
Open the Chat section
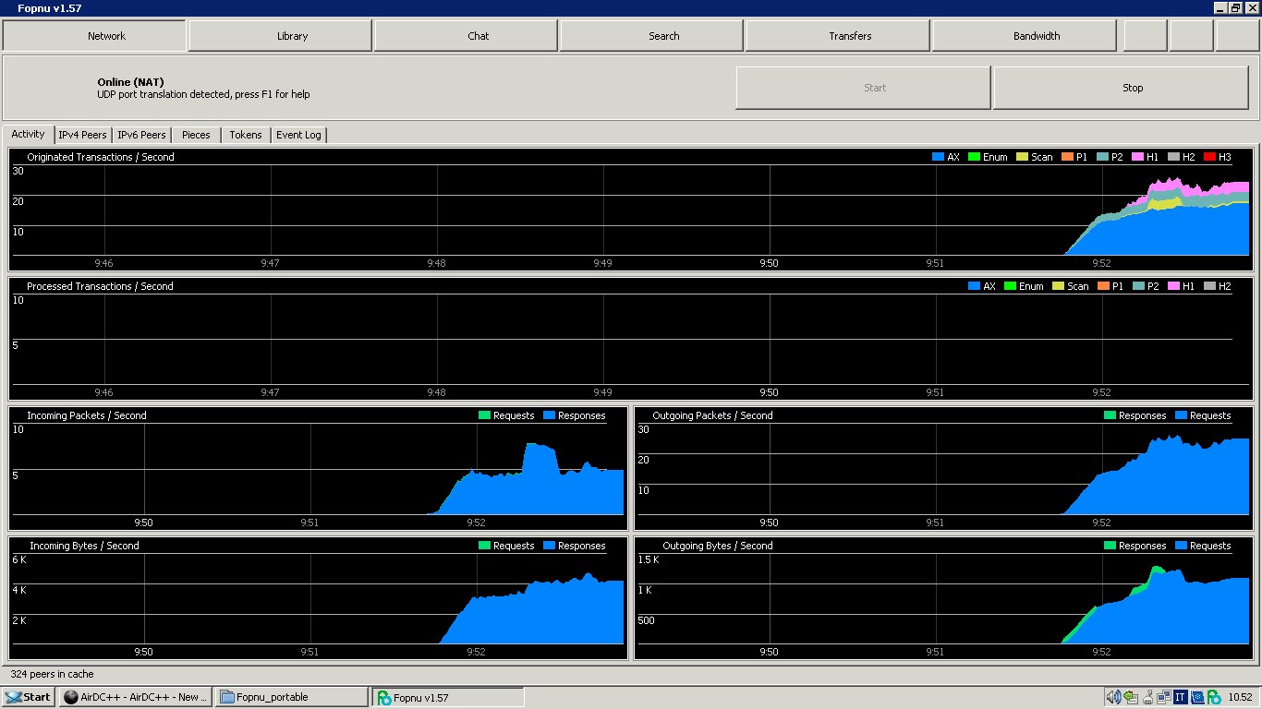pyautogui.click(x=467, y=36)
